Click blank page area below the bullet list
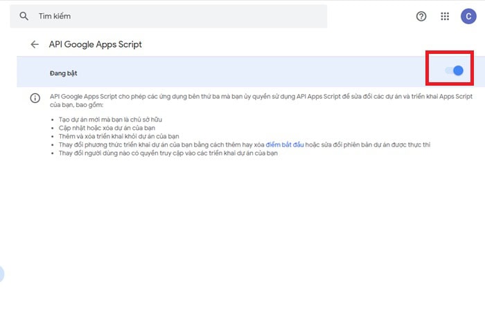 click(x=242, y=228)
